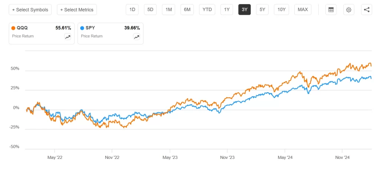Open the Select Metrics picker
This screenshot has width=380, height=170.
pos(77,10)
